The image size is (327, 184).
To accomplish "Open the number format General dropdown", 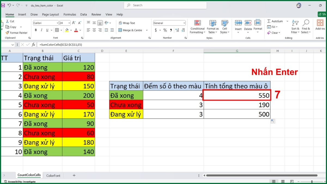I will [x=184, y=23].
